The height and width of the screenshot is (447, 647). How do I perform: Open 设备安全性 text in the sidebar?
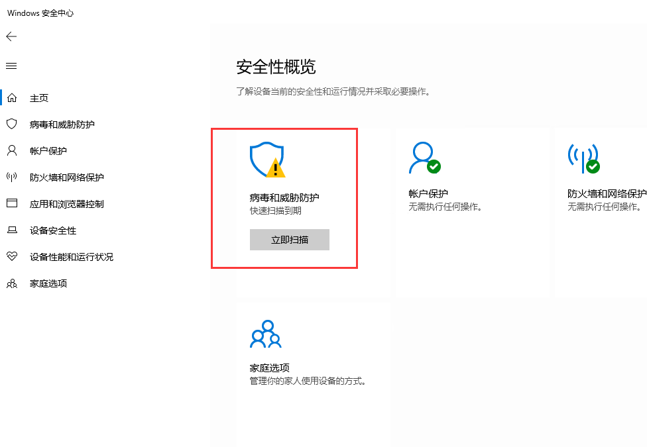53,230
